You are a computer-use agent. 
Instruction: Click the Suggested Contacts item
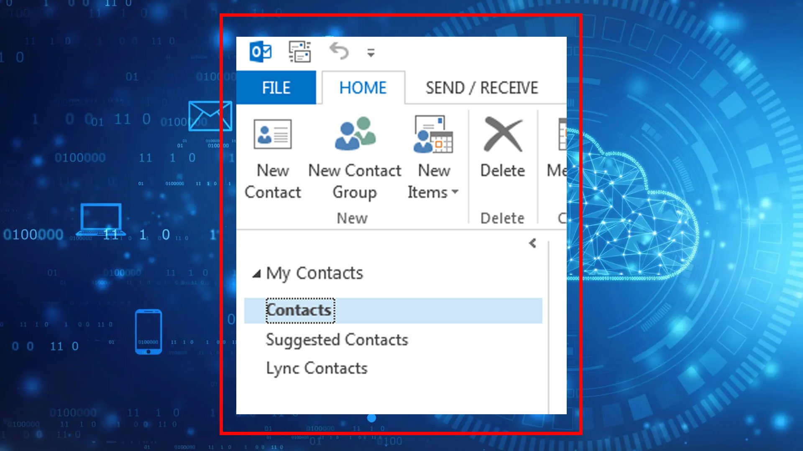(336, 340)
